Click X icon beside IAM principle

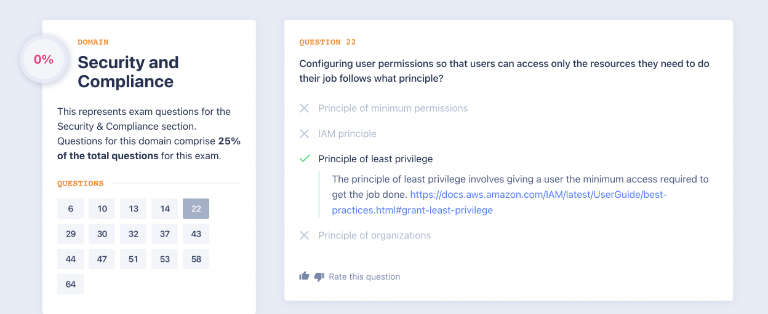click(x=304, y=134)
